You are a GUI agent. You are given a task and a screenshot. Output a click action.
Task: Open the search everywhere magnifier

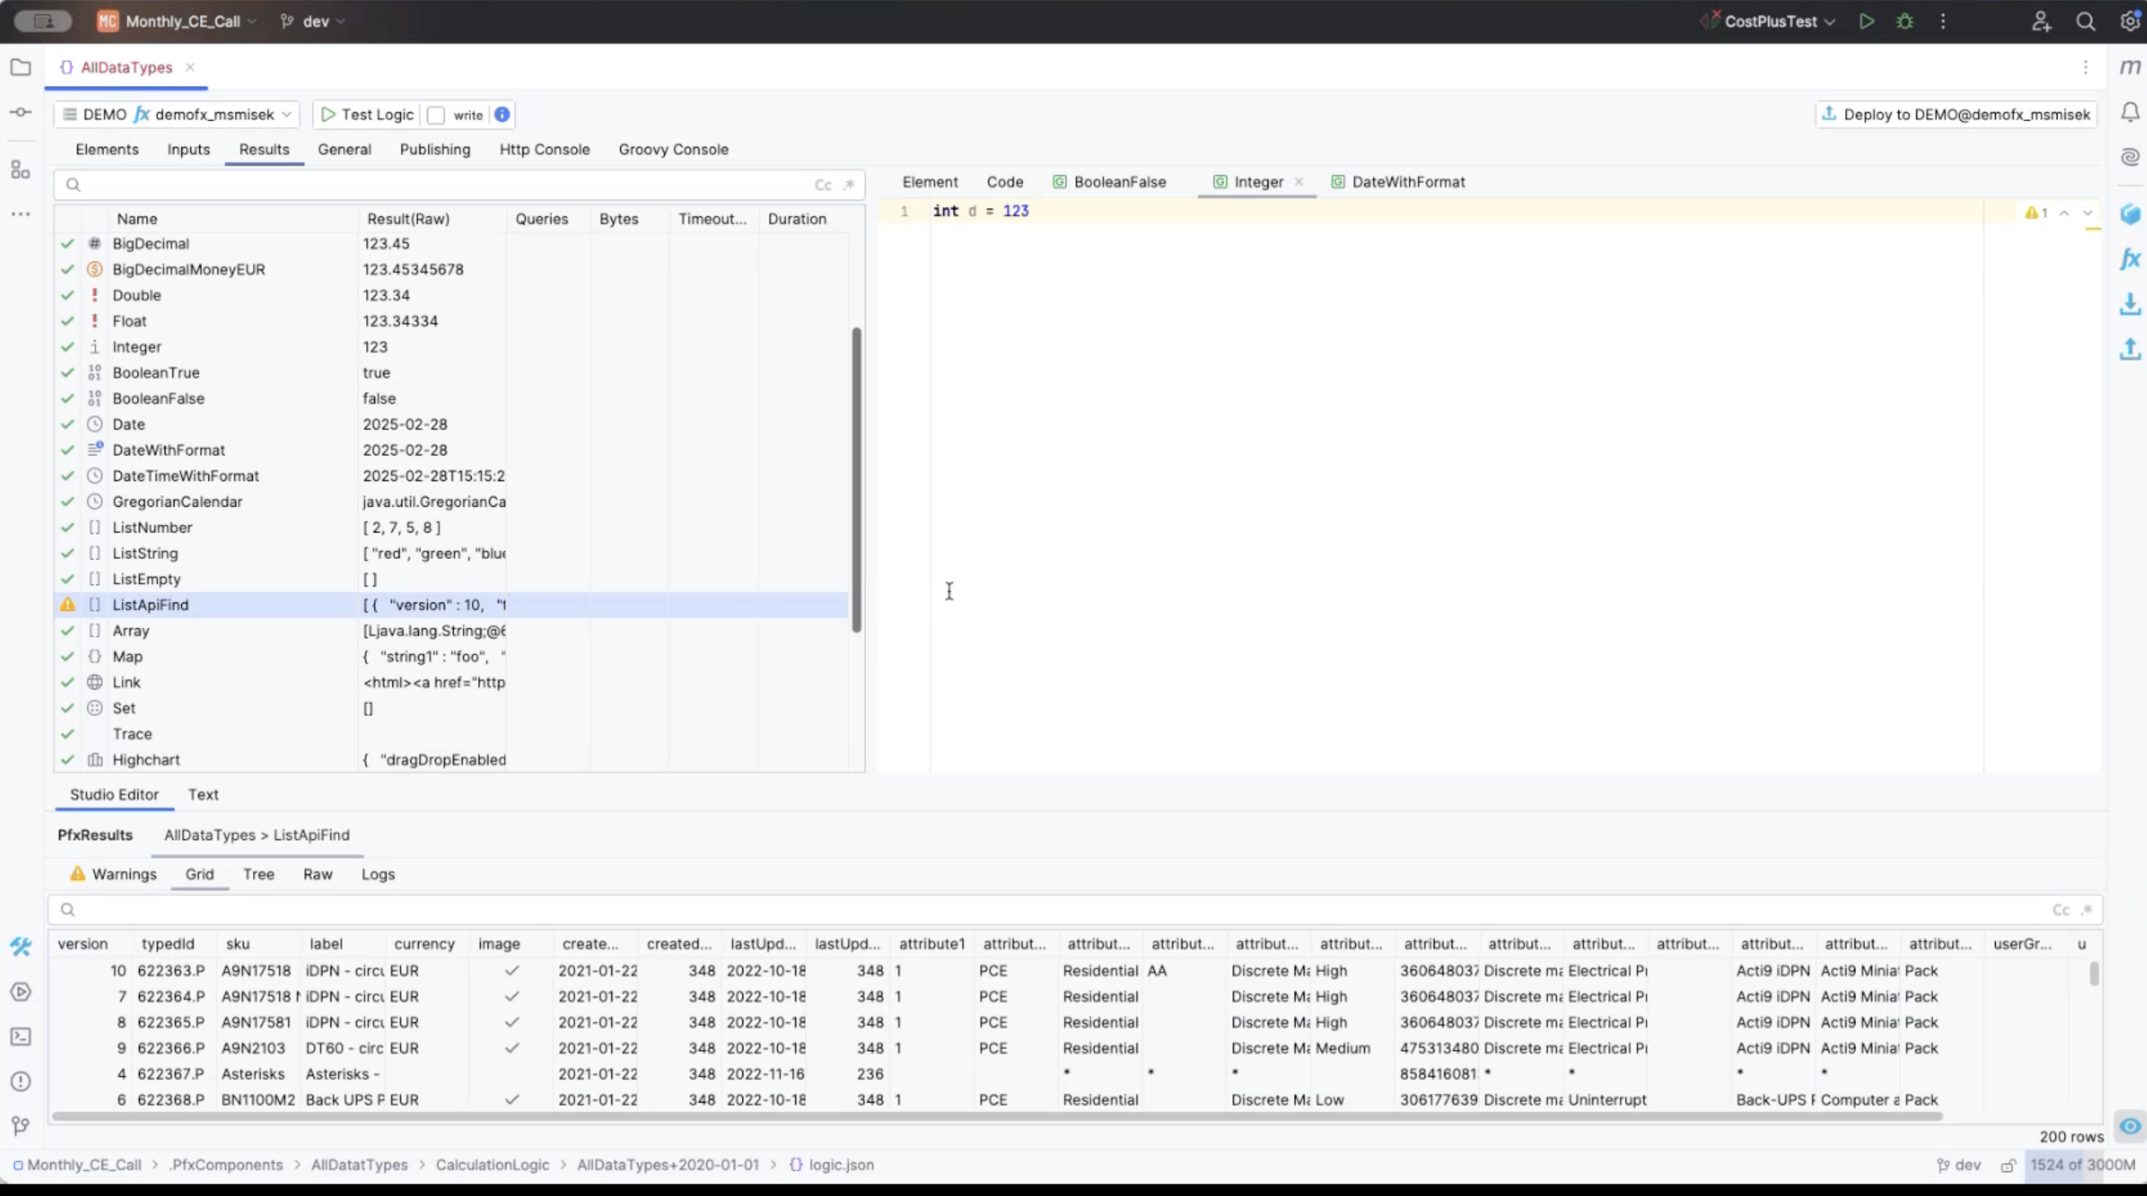(2085, 21)
